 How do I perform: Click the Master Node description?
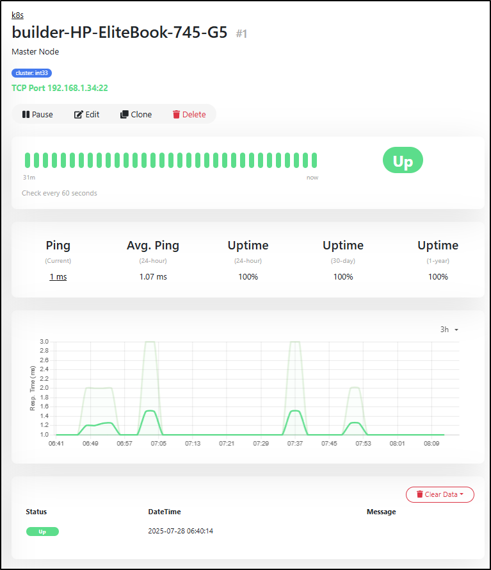coord(35,52)
